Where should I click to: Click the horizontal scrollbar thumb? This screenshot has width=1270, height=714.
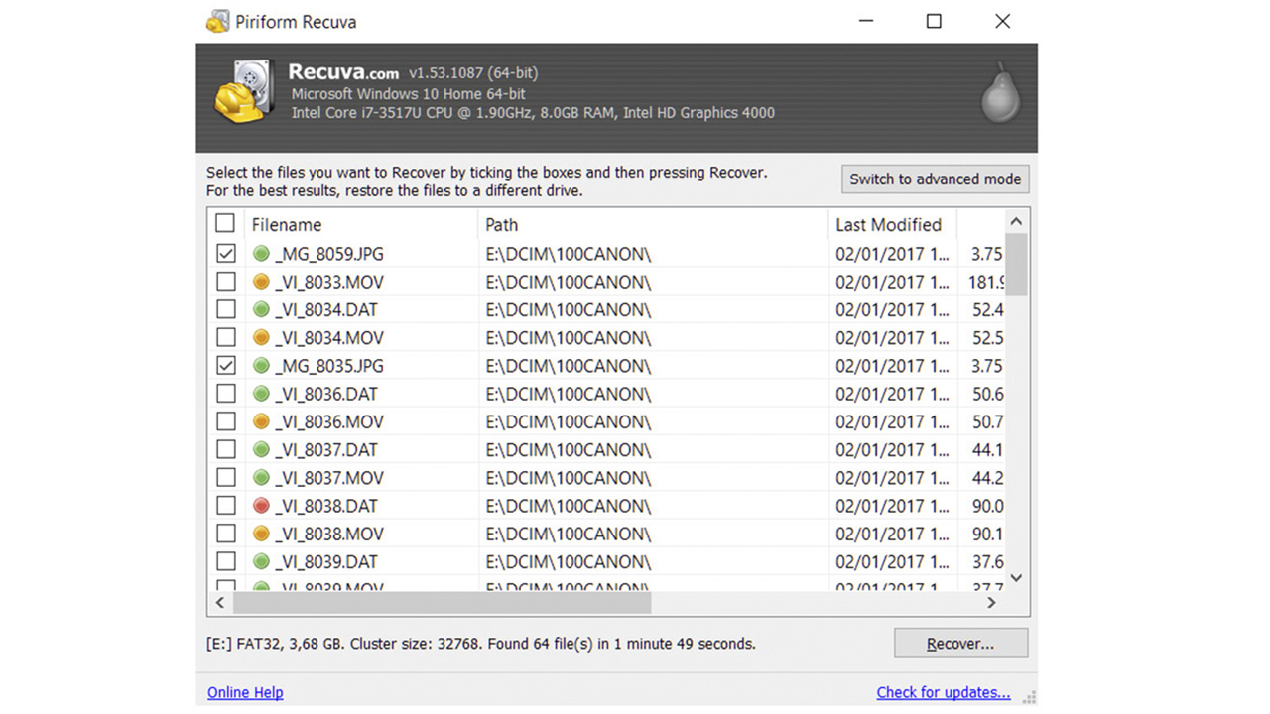coord(442,602)
